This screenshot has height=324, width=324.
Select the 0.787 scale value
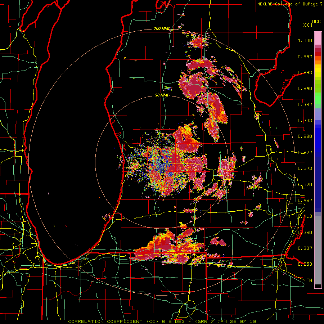click(305, 104)
